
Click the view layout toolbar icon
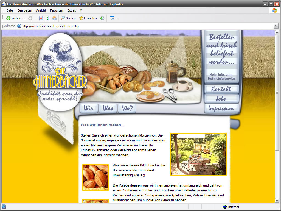[x=112, y=18]
